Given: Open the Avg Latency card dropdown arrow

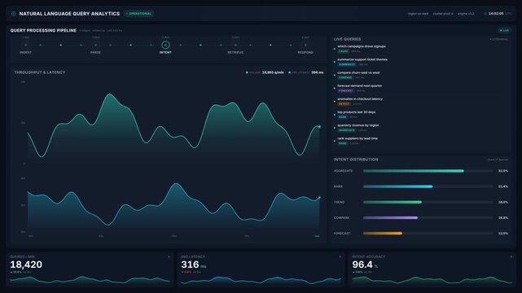Looking at the screenshot, I should click(x=340, y=256).
